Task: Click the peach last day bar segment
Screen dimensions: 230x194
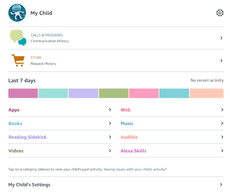Action: [206, 93]
